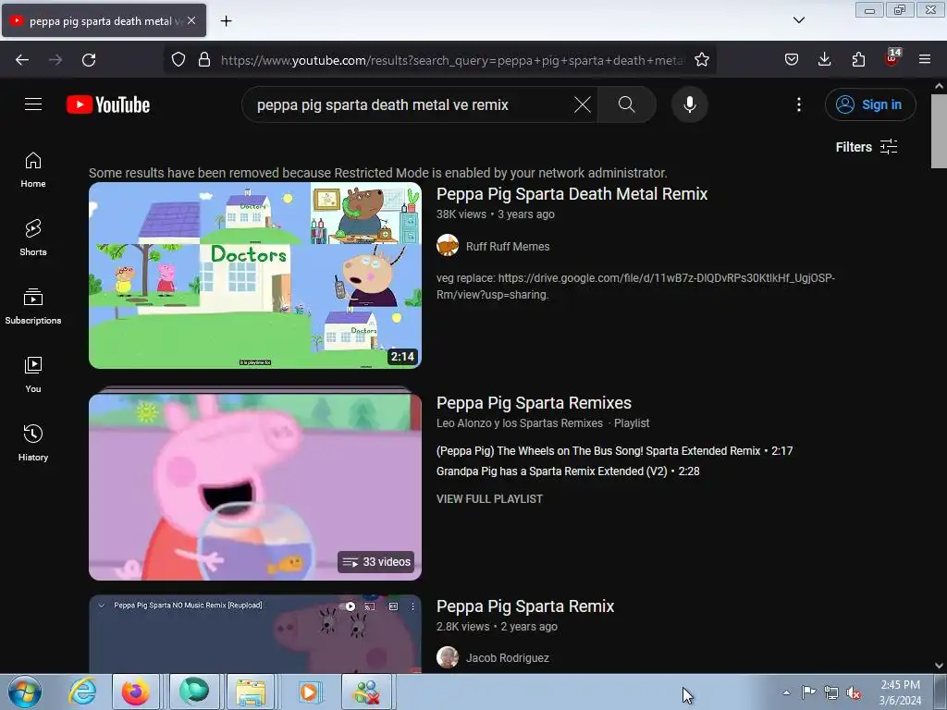Open the Action Center flag icon
Screen dimensions: 947x710
tap(808, 692)
